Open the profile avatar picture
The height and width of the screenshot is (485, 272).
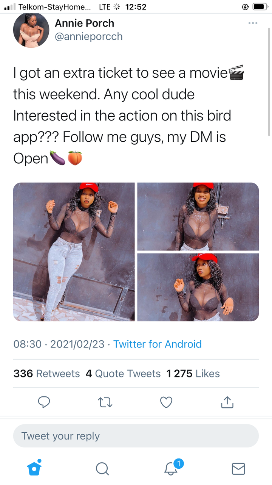coord(31,30)
